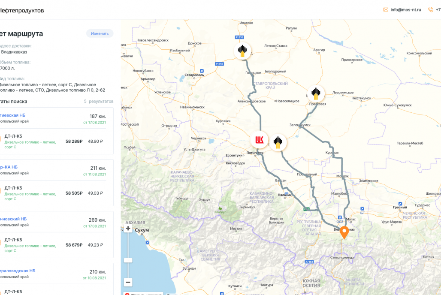Click the northernmost Rosneft depot marker on map
441x295 pixels.
tap(243, 50)
